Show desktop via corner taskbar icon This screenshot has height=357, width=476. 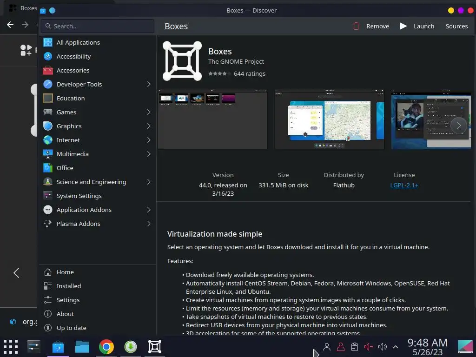465,347
